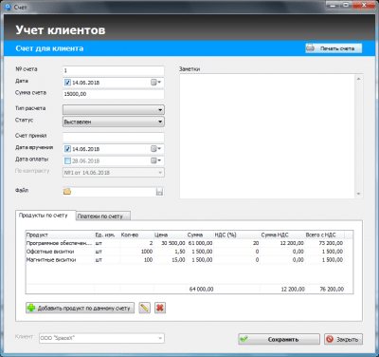379x357 pixels.
Task: Sort by the НДС (%) column header
Action: click(237, 235)
